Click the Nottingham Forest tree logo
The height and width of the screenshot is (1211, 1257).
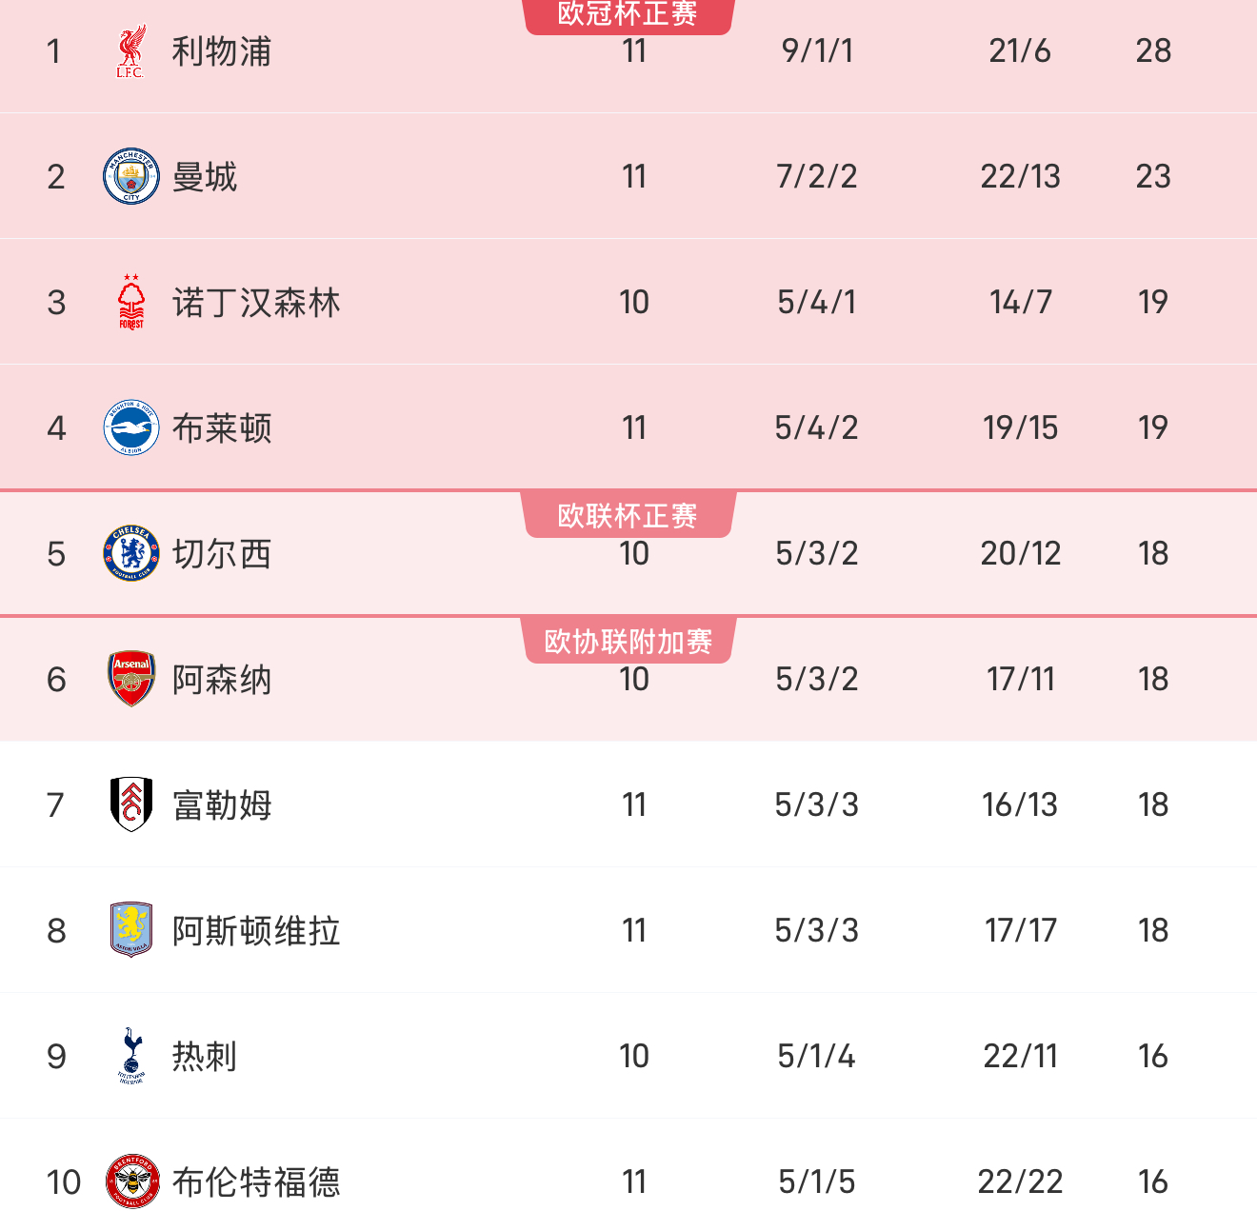coord(131,302)
